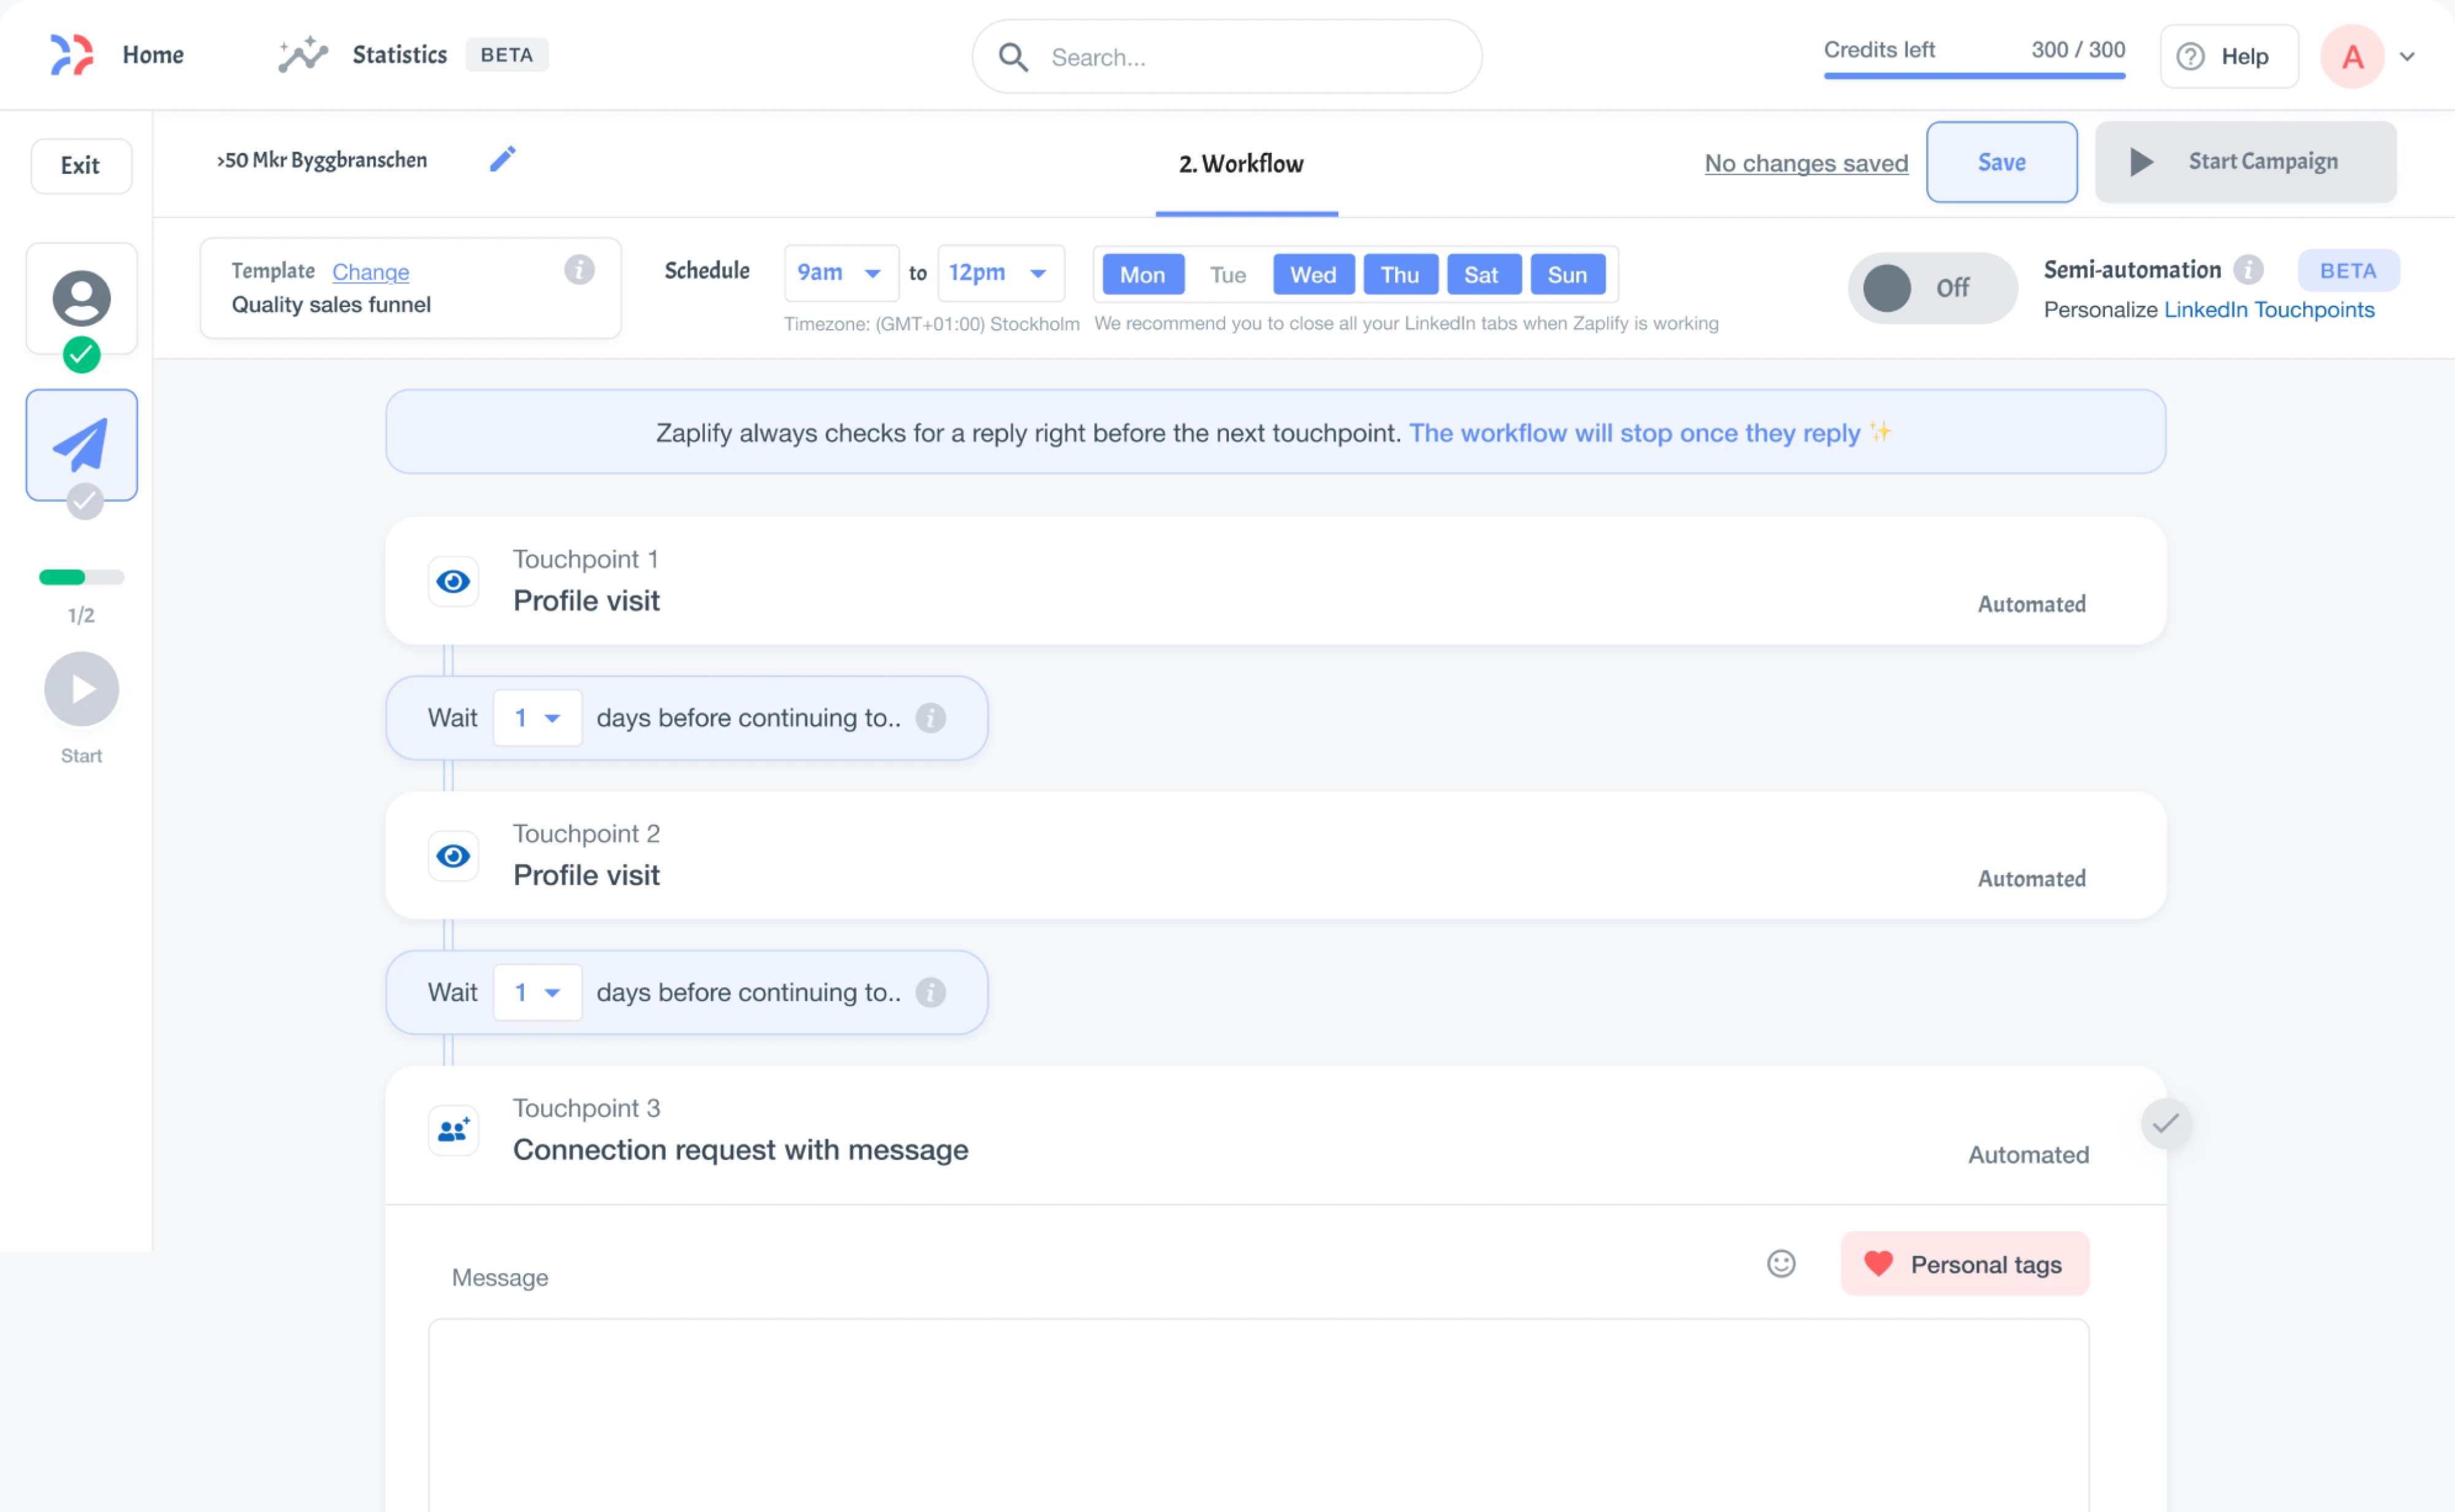Enable Tue in schedule
Screen dimensions: 2455x1512
(1227, 274)
